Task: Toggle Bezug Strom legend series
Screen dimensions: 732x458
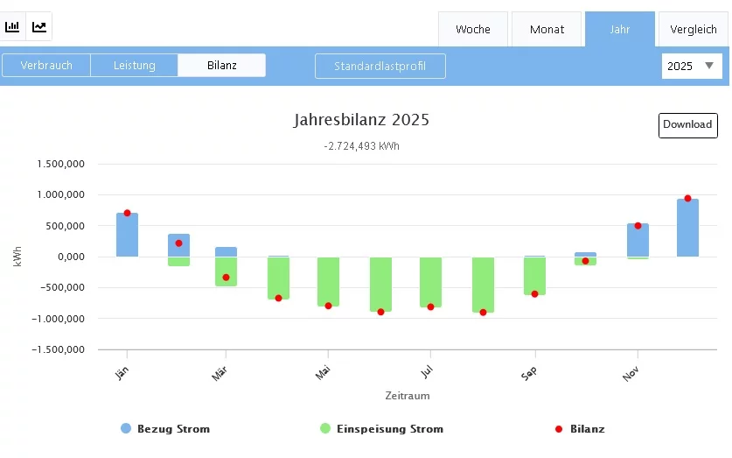Action: (x=165, y=429)
